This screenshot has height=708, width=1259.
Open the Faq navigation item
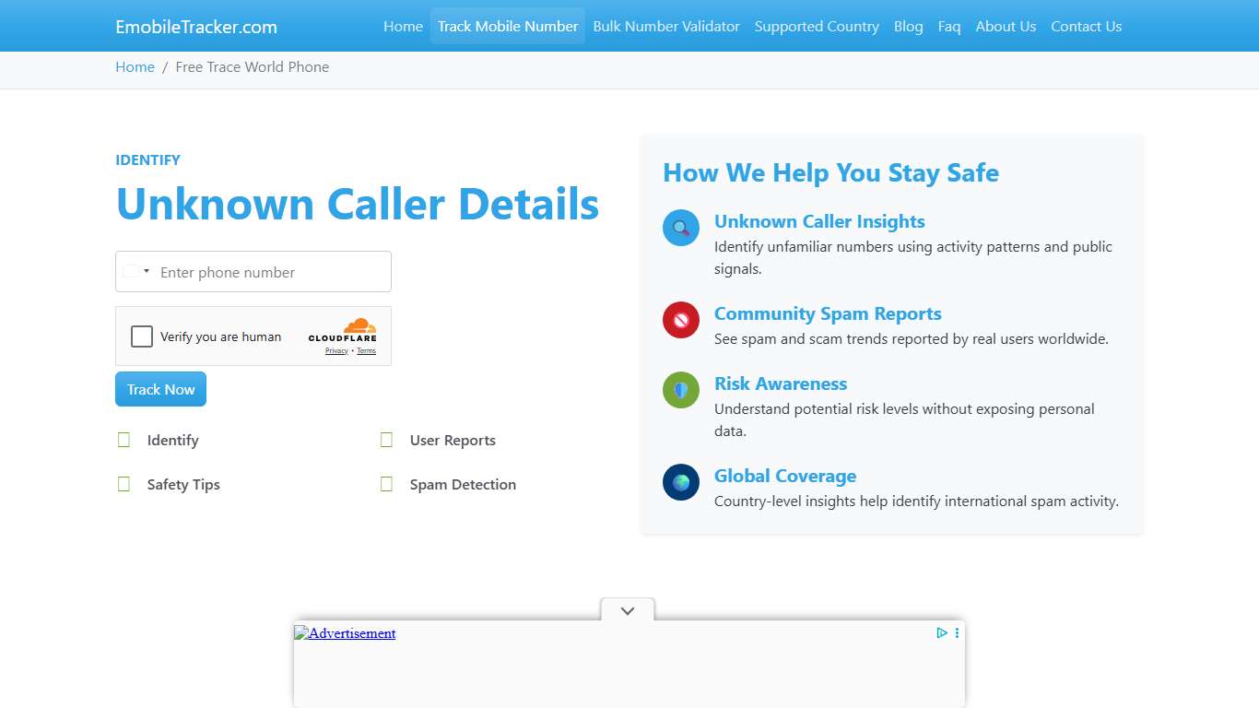[x=949, y=27]
